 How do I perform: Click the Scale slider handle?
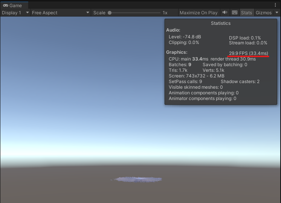pos(110,12)
